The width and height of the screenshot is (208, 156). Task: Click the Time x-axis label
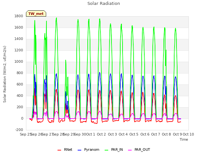[184, 139]
